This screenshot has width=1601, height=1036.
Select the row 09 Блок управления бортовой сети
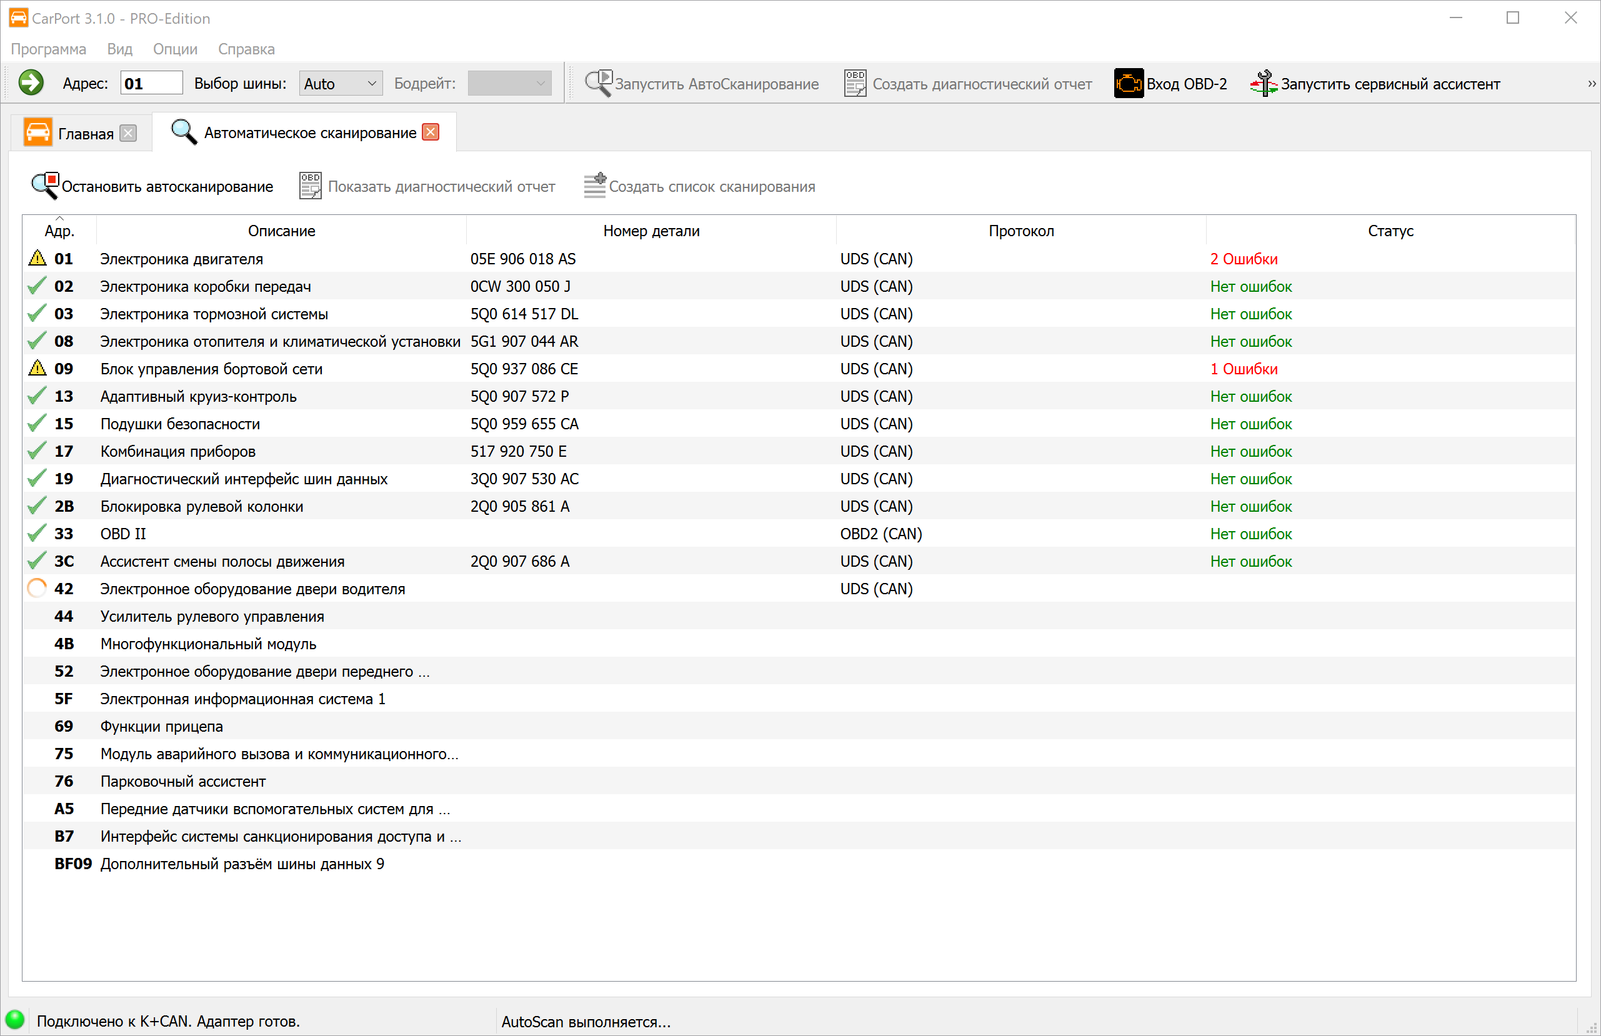click(x=211, y=369)
